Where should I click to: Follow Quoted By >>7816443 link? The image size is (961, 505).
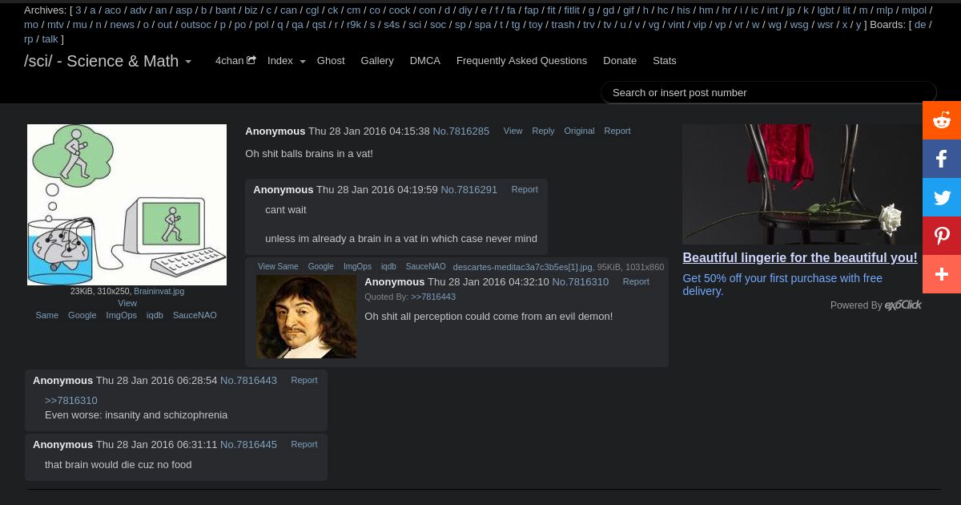click(x=433, y=297)
